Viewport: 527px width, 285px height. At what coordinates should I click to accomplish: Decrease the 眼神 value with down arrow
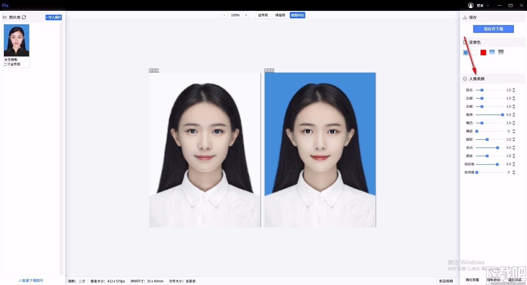(514, 116)
